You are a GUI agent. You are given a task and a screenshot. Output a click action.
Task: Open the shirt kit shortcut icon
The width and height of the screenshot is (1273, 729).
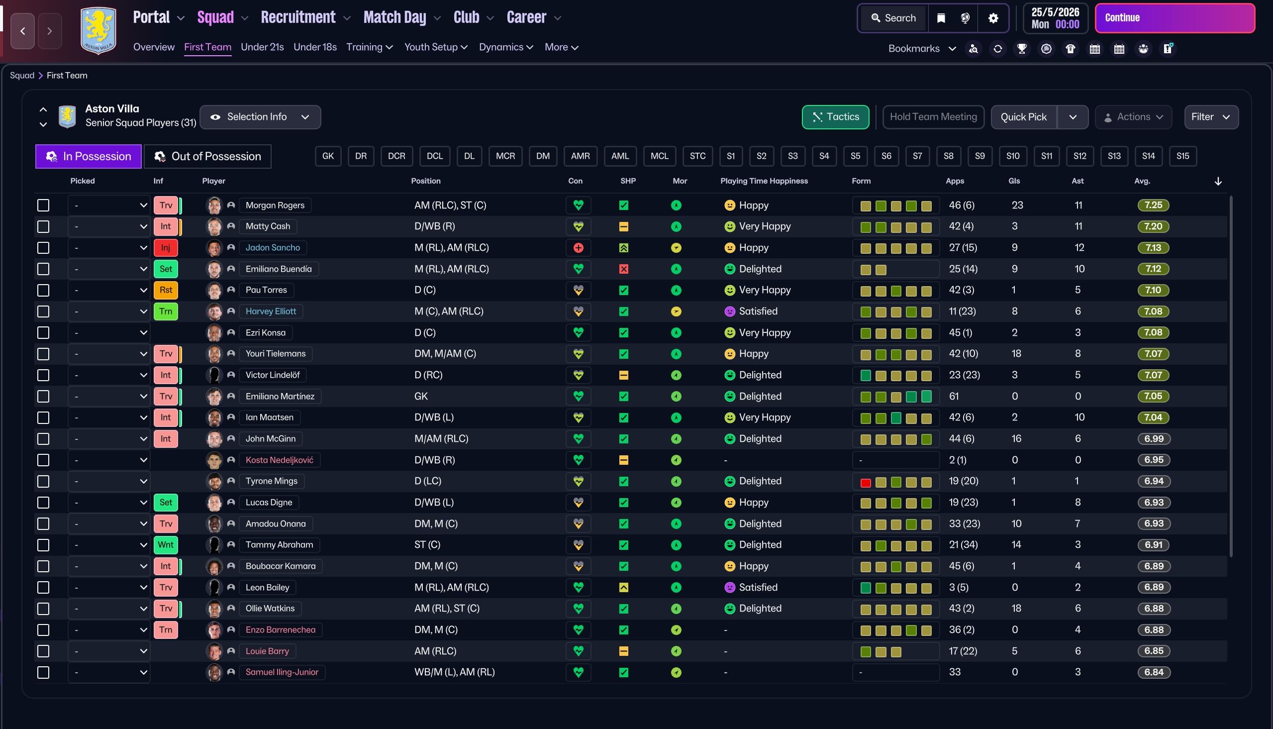[1071, 49]
